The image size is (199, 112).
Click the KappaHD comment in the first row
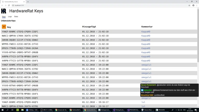pos(146,32)
